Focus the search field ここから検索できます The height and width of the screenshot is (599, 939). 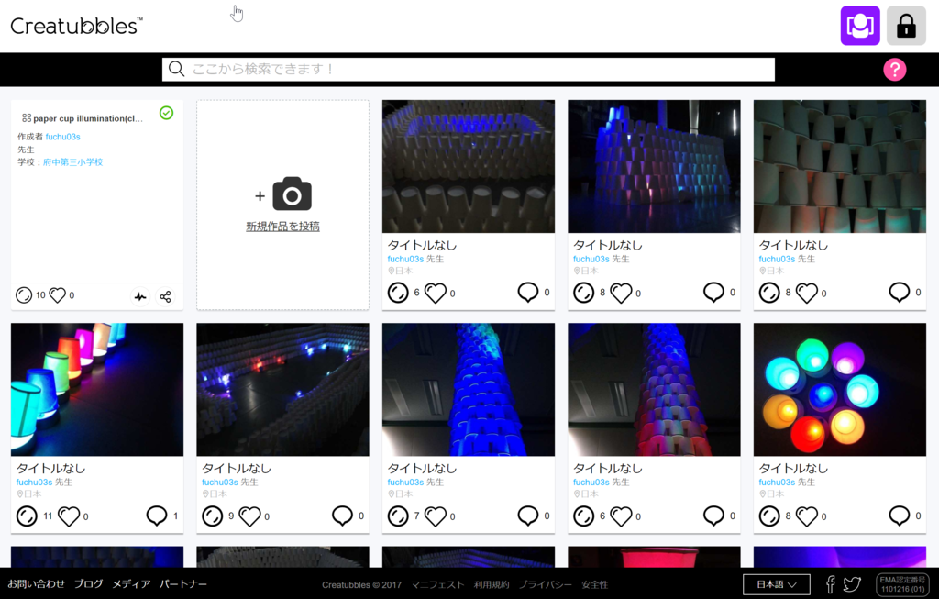(469, 70)
